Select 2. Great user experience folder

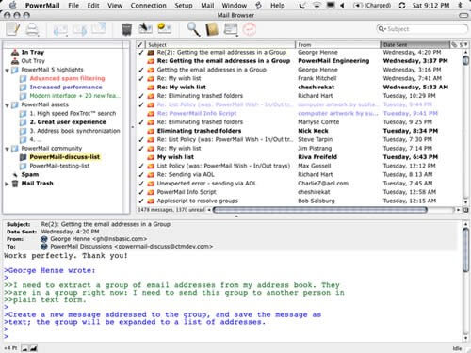pos(68,122)
